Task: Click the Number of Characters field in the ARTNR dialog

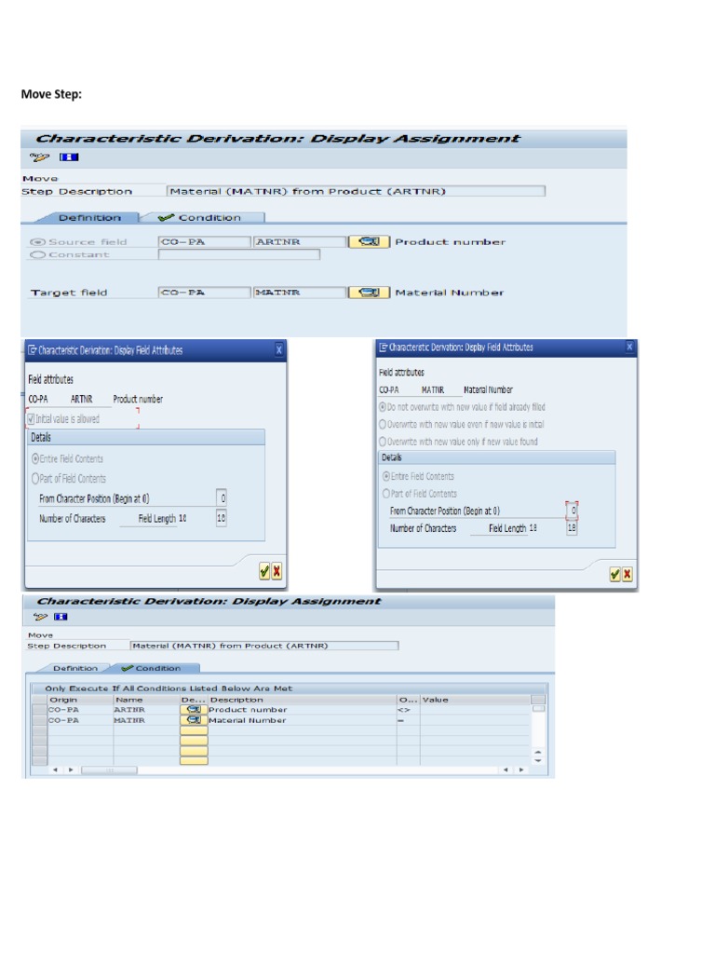Action: pyautogui.click(x=222, y=518)
